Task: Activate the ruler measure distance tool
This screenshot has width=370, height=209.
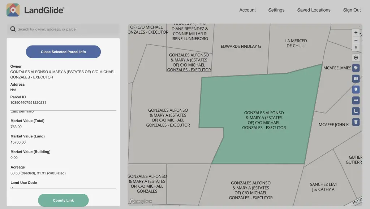Action: click(356, 100)
